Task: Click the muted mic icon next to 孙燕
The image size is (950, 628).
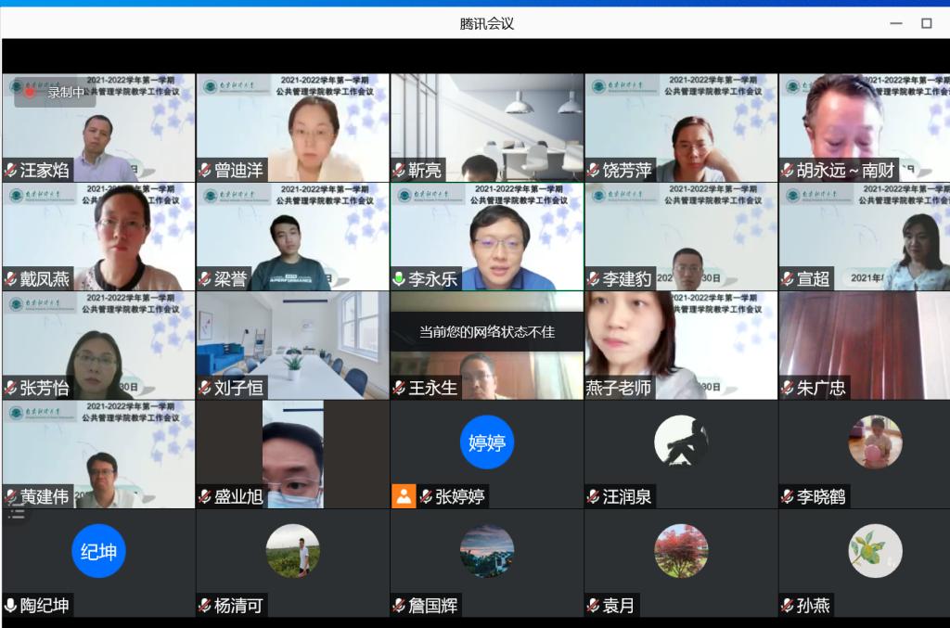Action: [x=788, y=606]
